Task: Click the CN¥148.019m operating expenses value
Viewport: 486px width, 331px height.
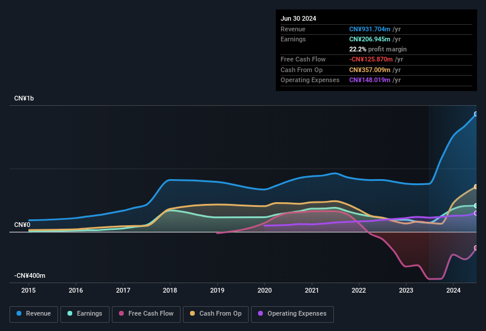Action: click(x=370, y=80)
